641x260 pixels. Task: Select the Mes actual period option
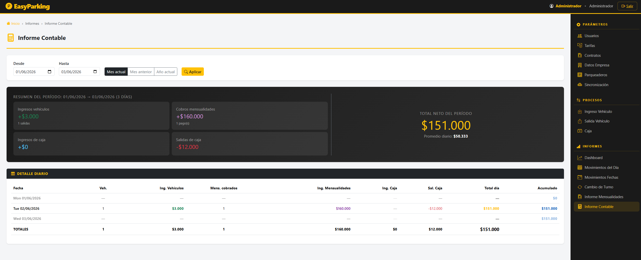(116, 72)
